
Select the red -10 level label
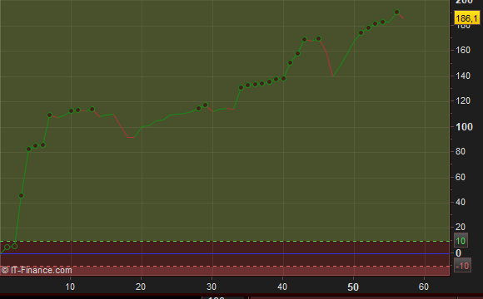[462, 266]
